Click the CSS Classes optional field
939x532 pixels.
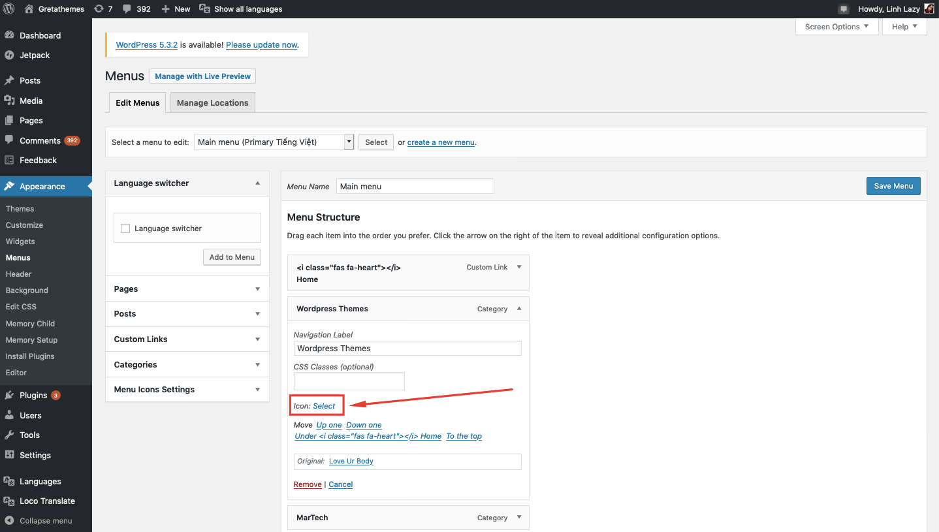click(x=349, y=381)
